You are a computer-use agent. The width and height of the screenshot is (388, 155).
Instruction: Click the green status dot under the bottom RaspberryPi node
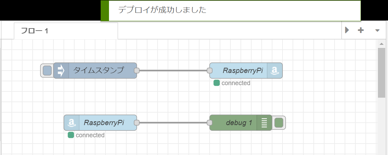click(x=71, y=135)
